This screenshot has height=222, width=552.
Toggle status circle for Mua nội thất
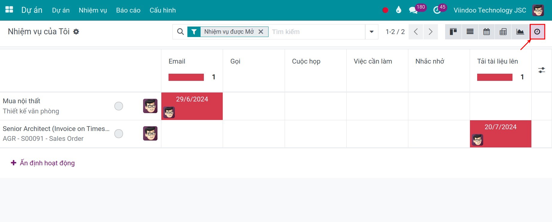click(x=119, y=106)
